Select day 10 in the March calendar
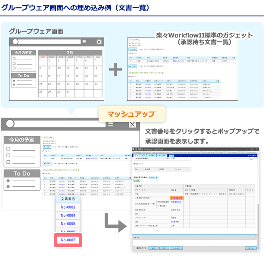Viewport: 264px width, 256px height. tap(61, 70)
